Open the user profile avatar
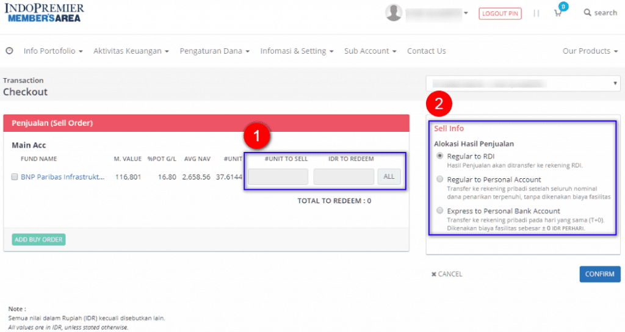 point(394,13)
